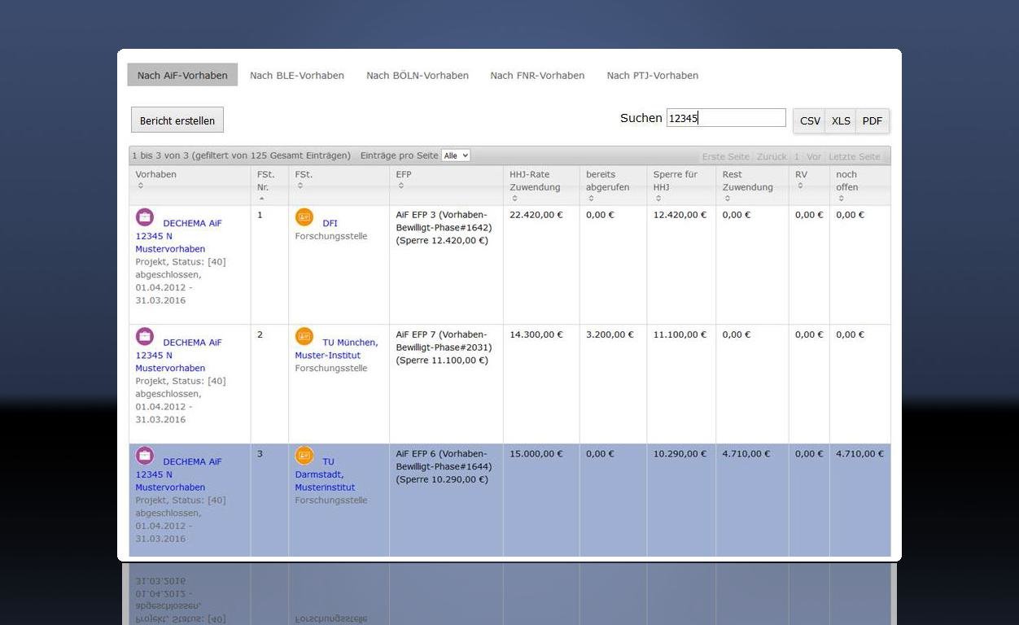Image resolution: width=1019 pixels, height=625 pixels.
Task: Sort by the EFP column arrows
Action: tap(401, 186)
